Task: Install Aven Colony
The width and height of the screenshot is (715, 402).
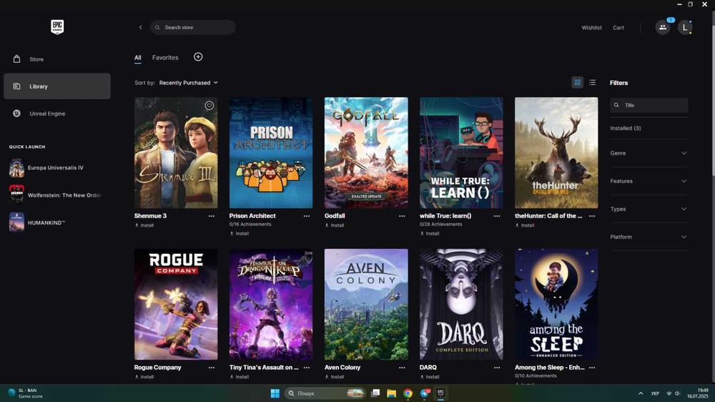Action: coord(334,377)
